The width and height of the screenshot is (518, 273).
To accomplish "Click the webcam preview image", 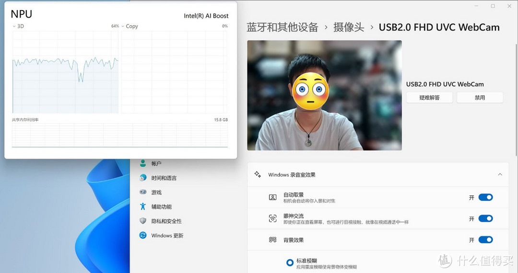I will tap(324, 95).
